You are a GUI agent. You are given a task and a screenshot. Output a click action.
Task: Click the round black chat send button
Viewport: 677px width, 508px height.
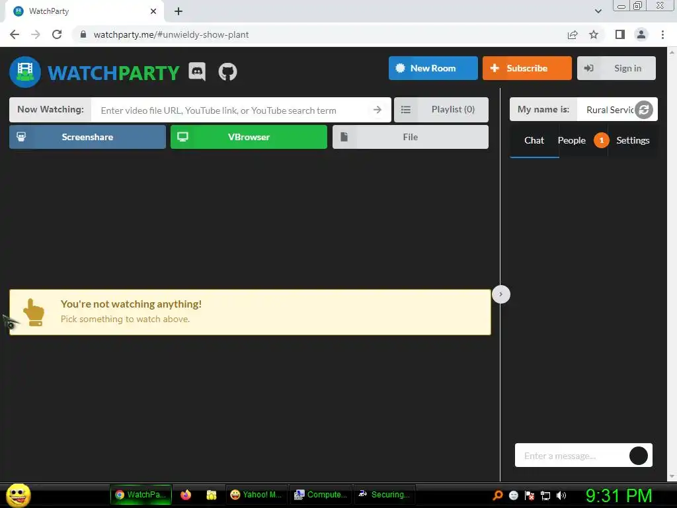(x=638, y=455)
